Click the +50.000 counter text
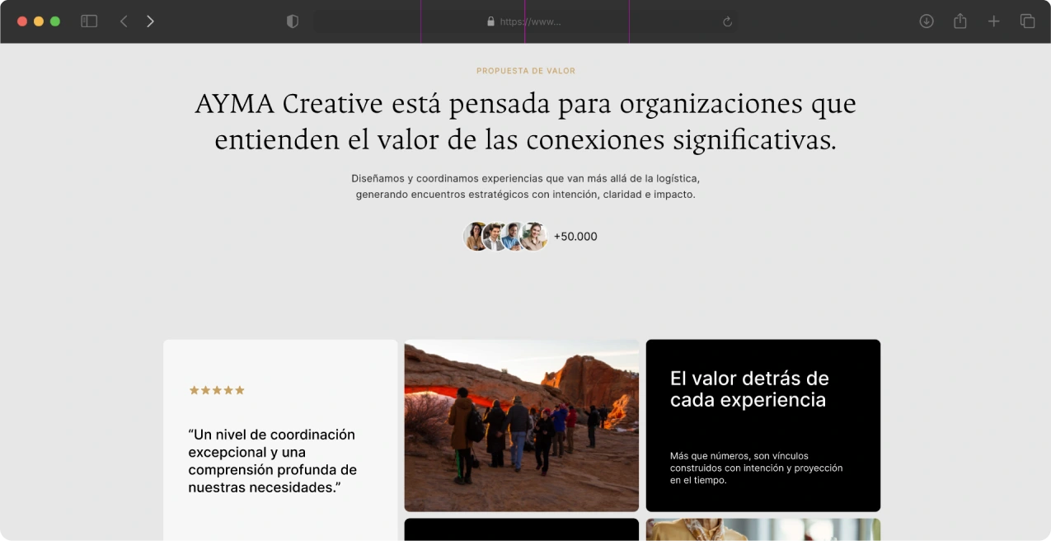 pyautogui.click(x=575, y=237)
